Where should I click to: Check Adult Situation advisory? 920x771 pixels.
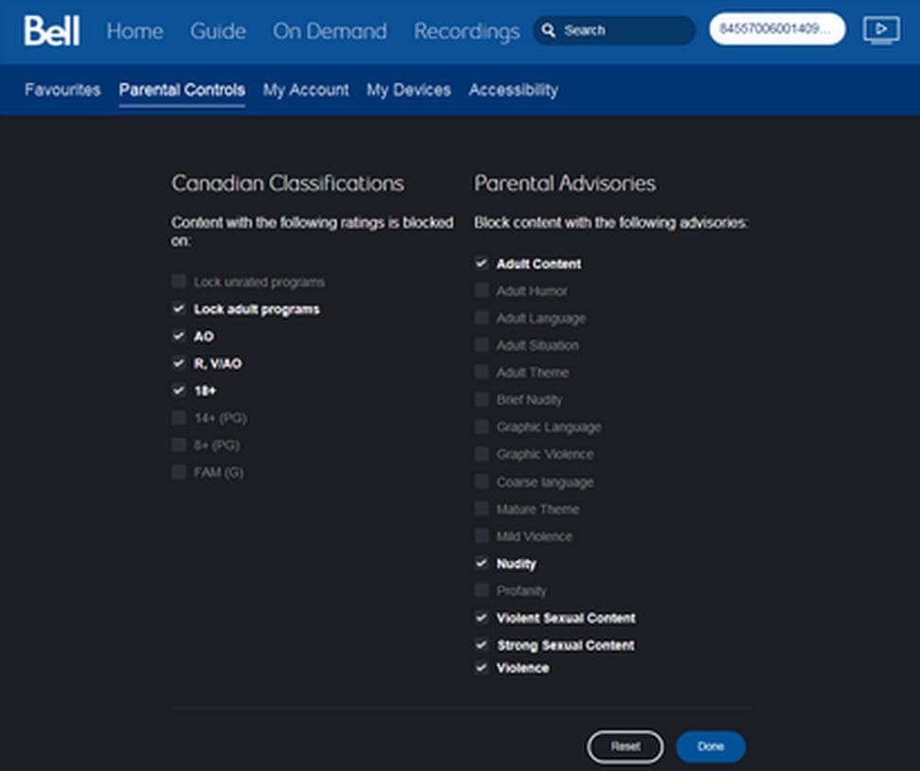point(482,344)
